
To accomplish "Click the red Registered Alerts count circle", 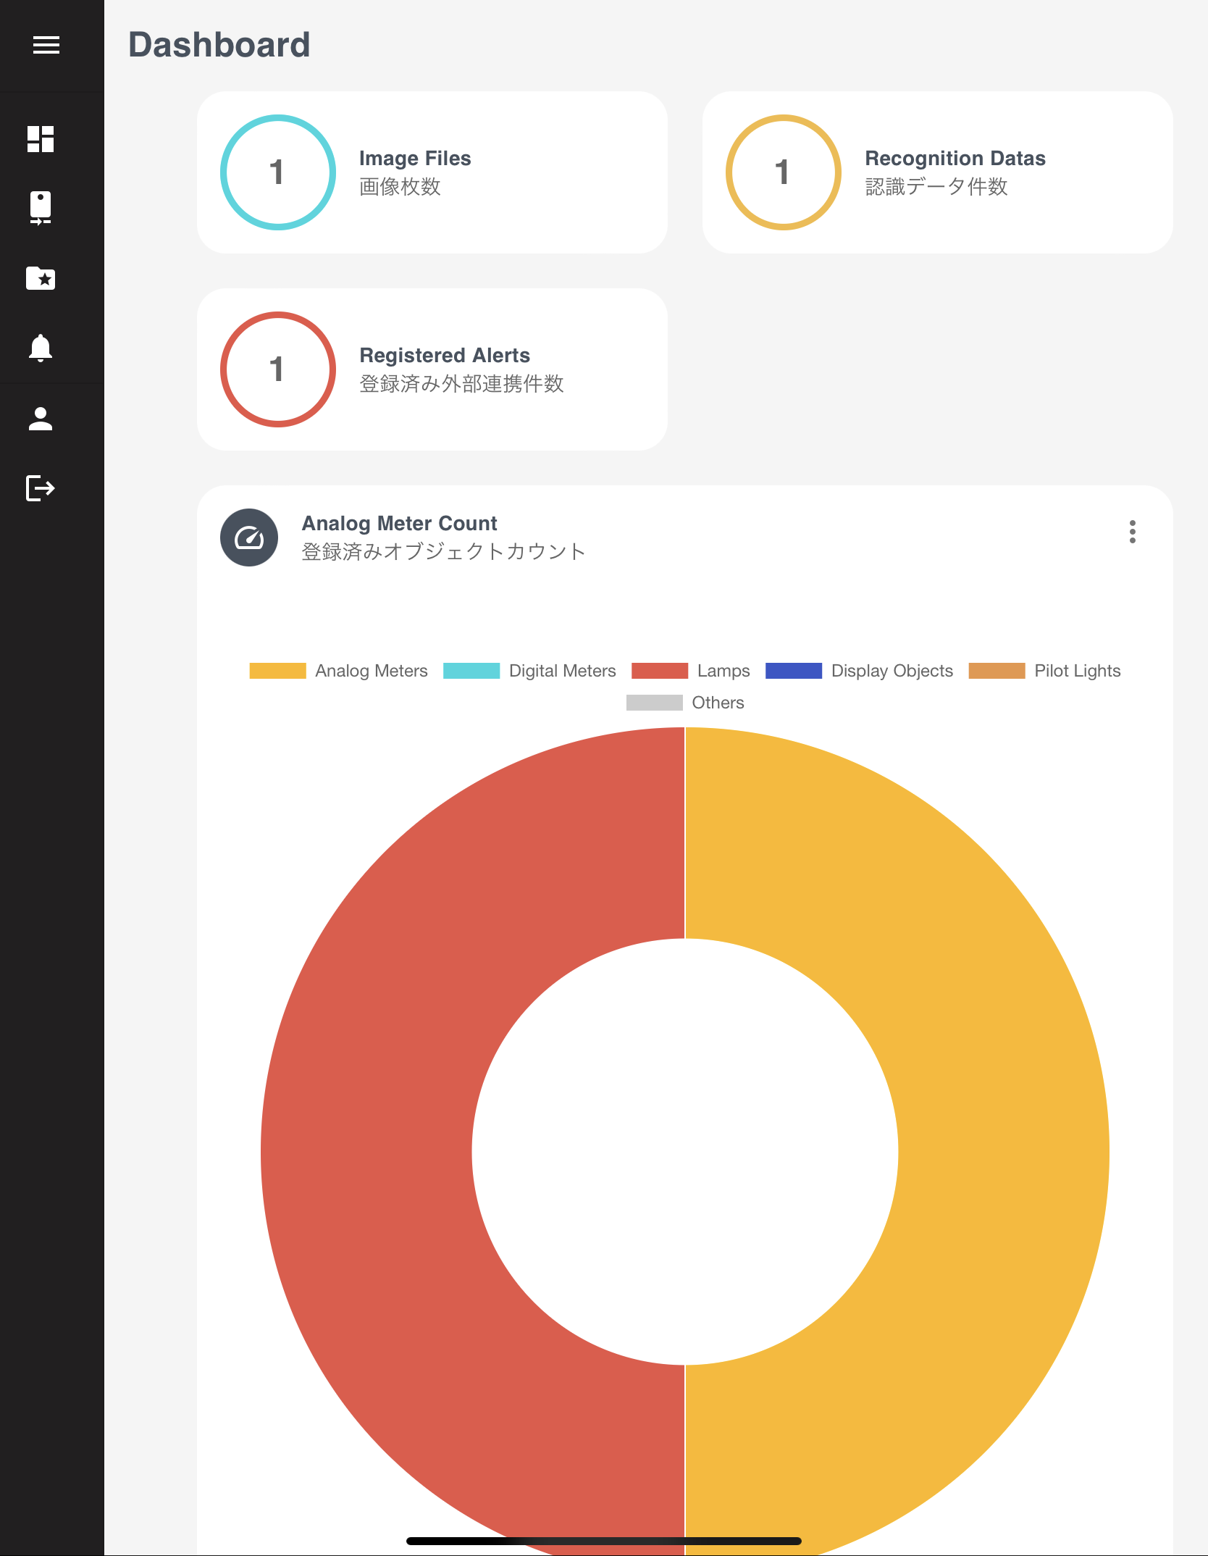I will pos(278,369).
